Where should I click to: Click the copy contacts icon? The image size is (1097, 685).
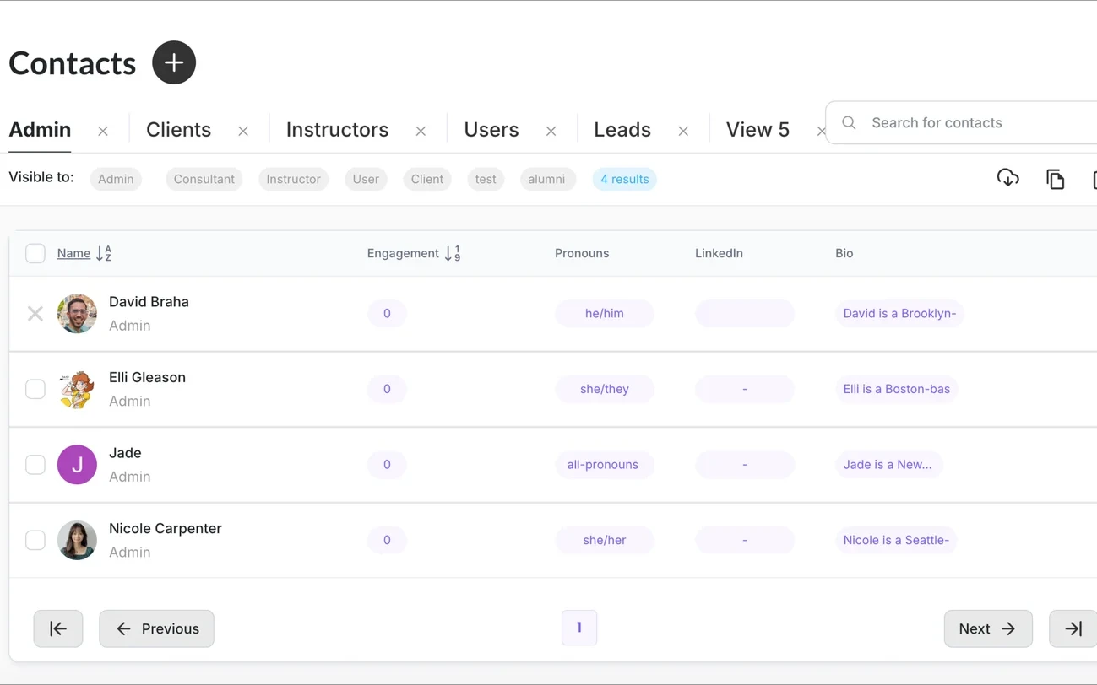1055,179
